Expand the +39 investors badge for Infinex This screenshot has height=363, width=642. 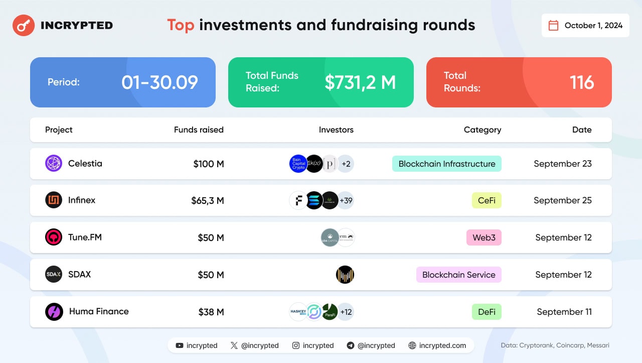coord(346,200)
